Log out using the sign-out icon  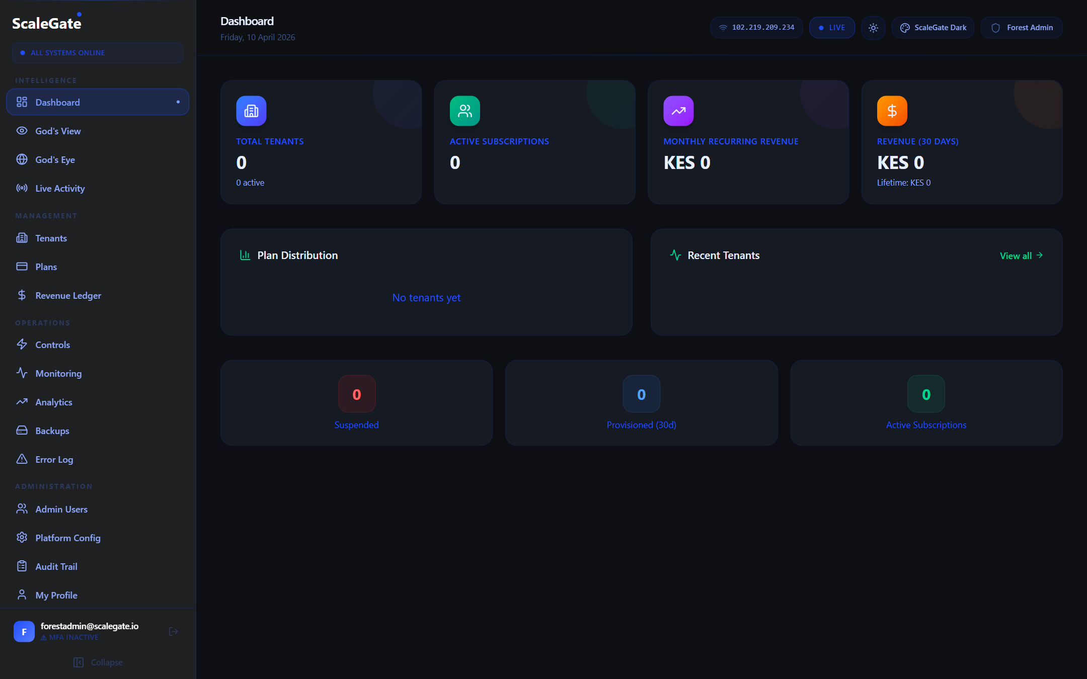(173, 631)
